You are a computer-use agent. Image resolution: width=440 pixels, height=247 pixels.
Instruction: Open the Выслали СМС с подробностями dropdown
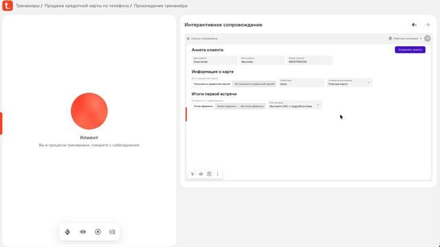[x=294, y=105]
